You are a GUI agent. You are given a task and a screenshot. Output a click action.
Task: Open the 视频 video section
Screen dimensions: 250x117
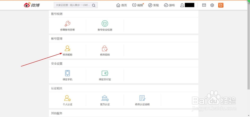138,5
